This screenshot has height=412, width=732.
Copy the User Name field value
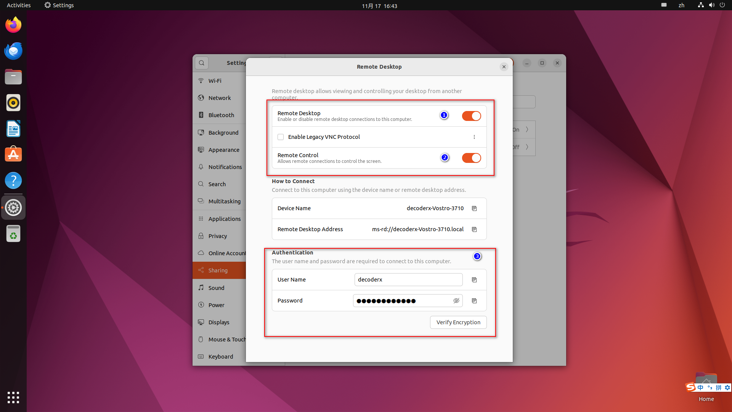click(x=474, y=280)
